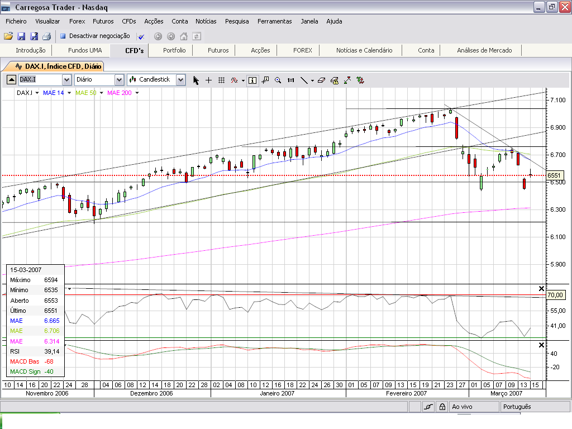Click the blue checkmark toolbar icon
Screen dimensions: 572x429
(141, 36)
